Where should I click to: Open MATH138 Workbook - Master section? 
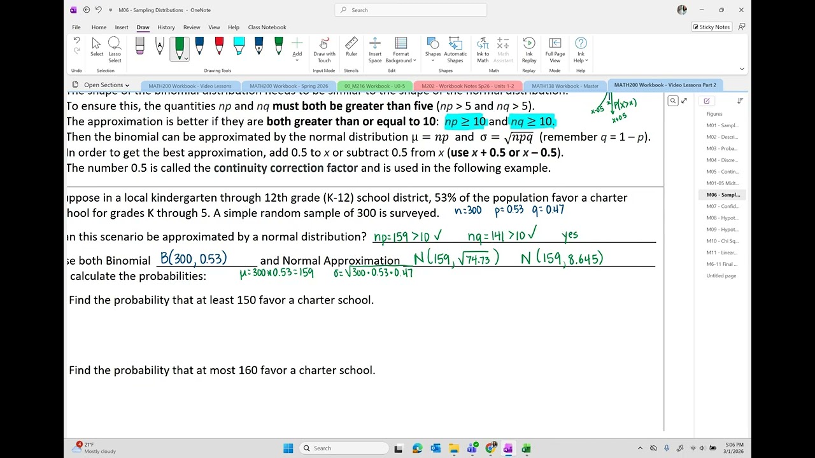[x=565, y=86]
